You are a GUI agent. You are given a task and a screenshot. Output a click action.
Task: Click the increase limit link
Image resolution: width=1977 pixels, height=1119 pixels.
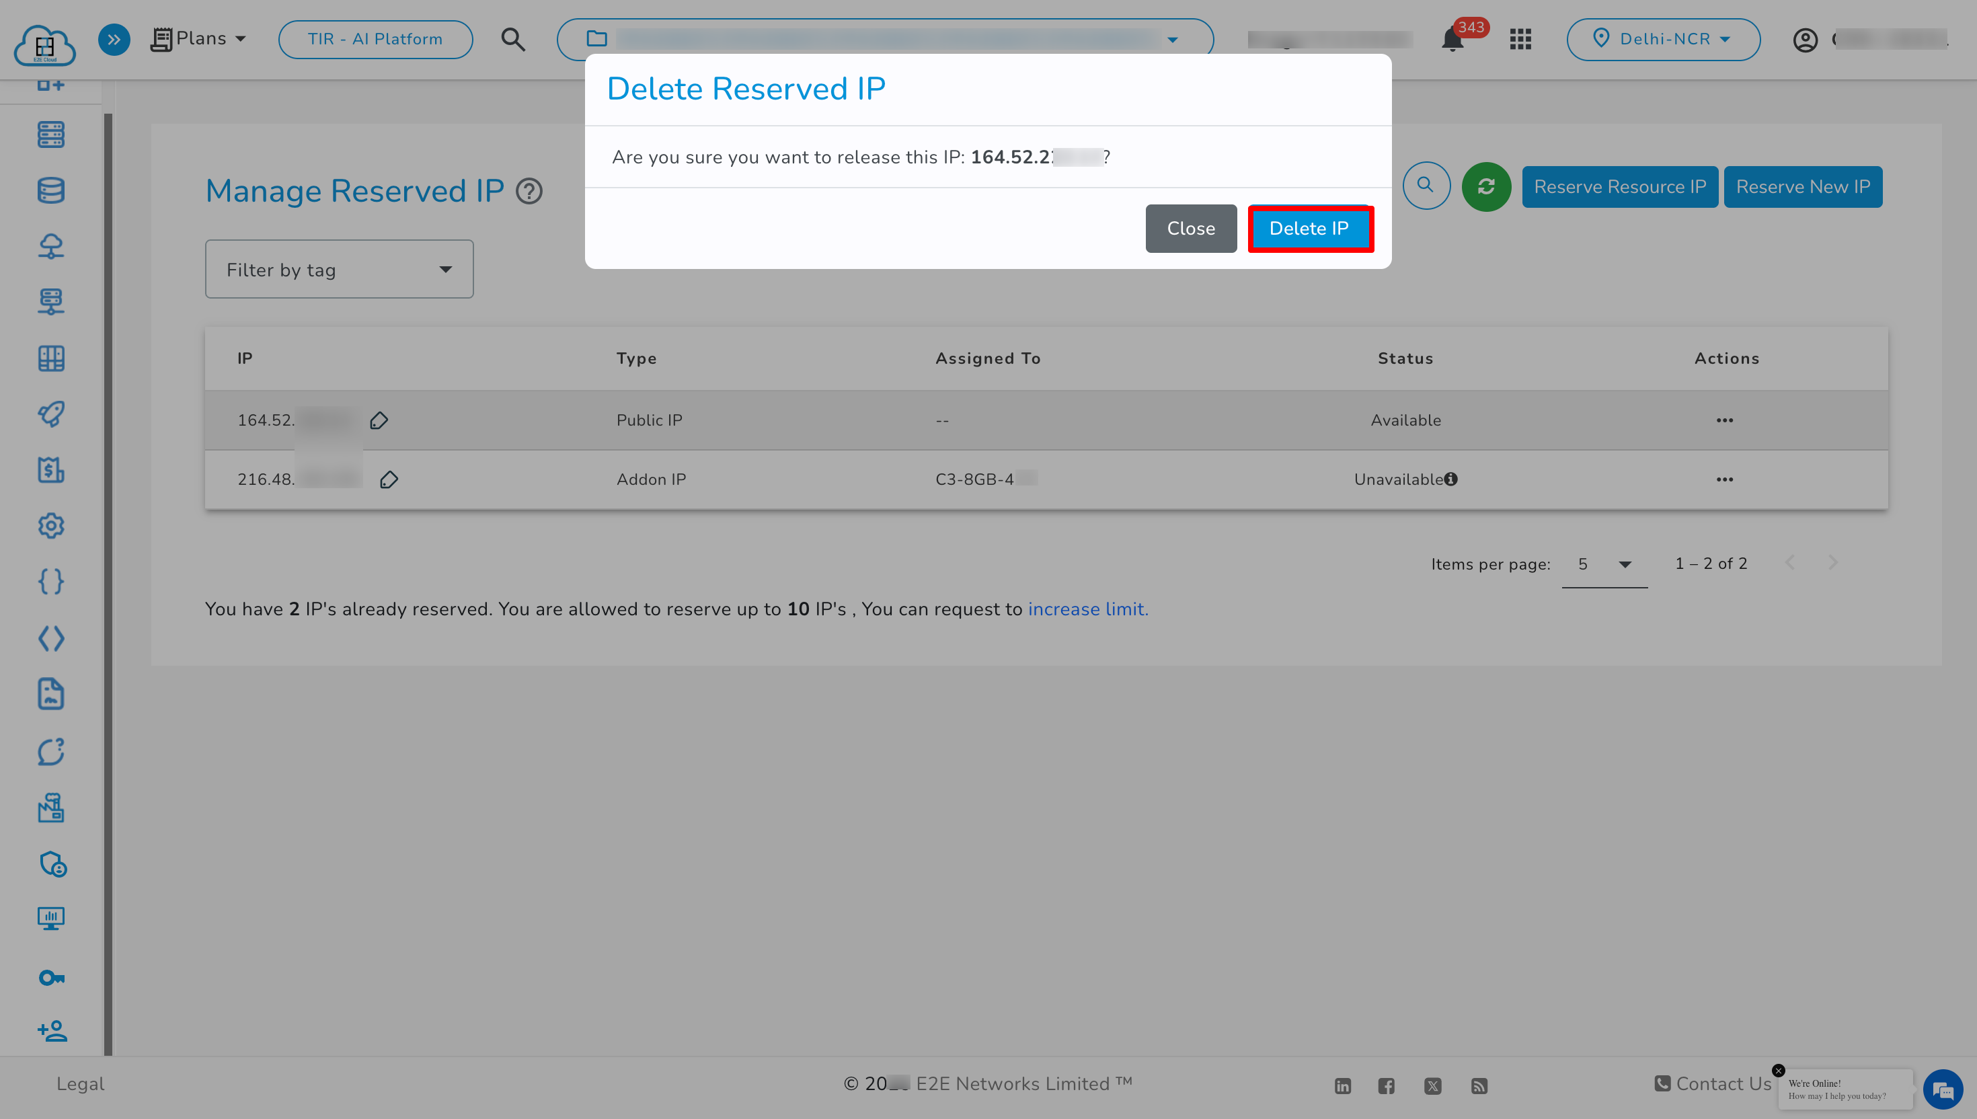pyautogui.click(x=1087, y=609)
